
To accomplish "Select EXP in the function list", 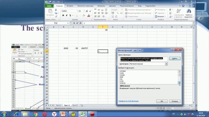I will 122,77.
